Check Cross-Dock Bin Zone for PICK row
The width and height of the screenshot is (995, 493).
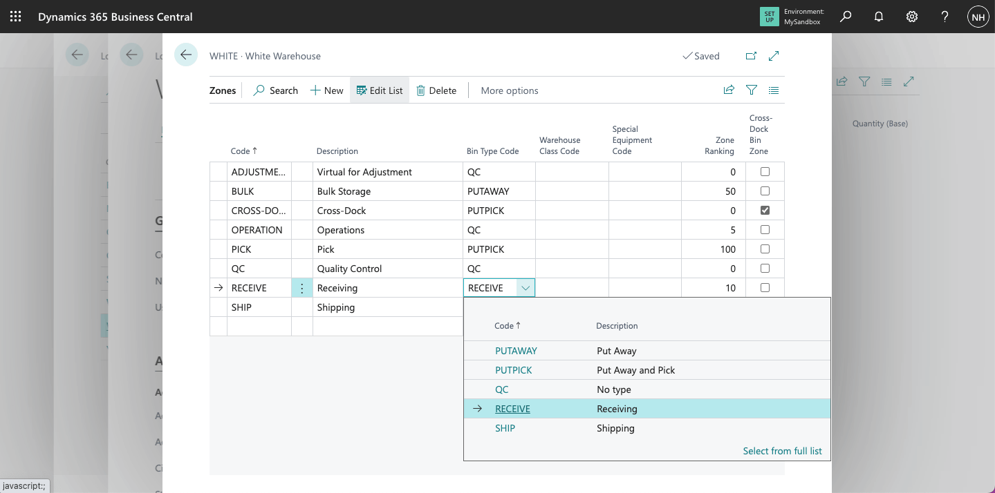(x=765, y=249)
